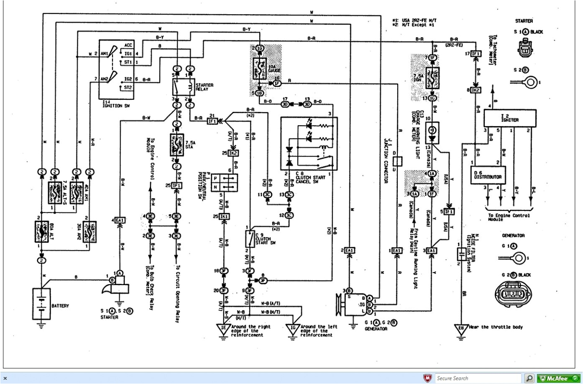Viewport: 583px width, 384px height.
Task: Click the McAfee SiteAdvisor icon
Action: pyautogui.click(x=560, y=378)
